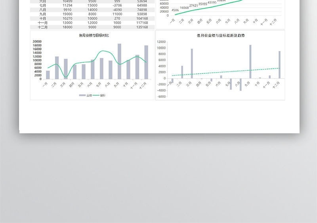Select the cell showing -3706
This screenshot has height=223, width=317.
pyautogui.click(x=117, y=6)
